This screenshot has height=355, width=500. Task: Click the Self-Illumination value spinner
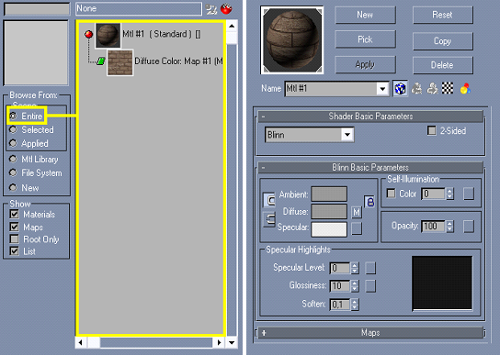(450, 194)
